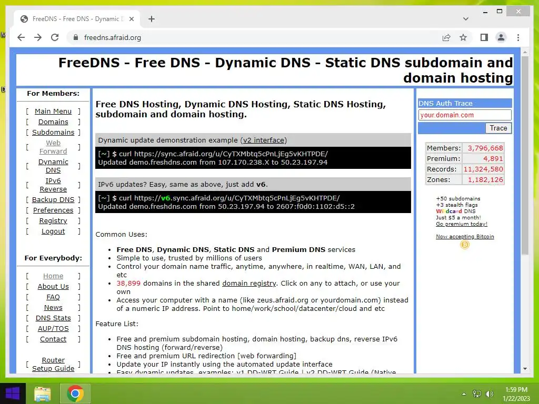Open Main Menu link
539x404 pixels.
53,112
